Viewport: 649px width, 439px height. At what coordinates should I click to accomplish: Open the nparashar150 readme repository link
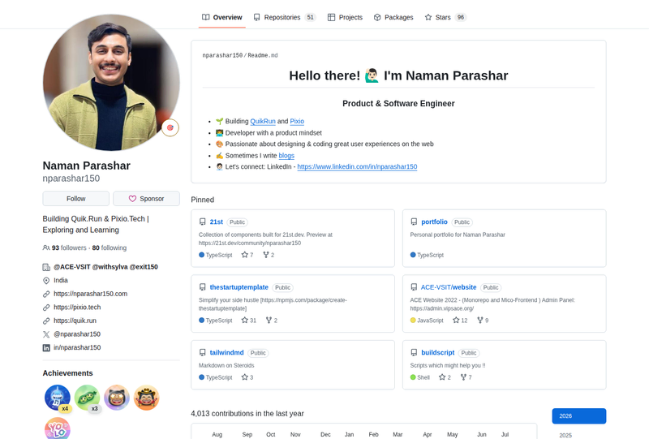pos(222,55)
